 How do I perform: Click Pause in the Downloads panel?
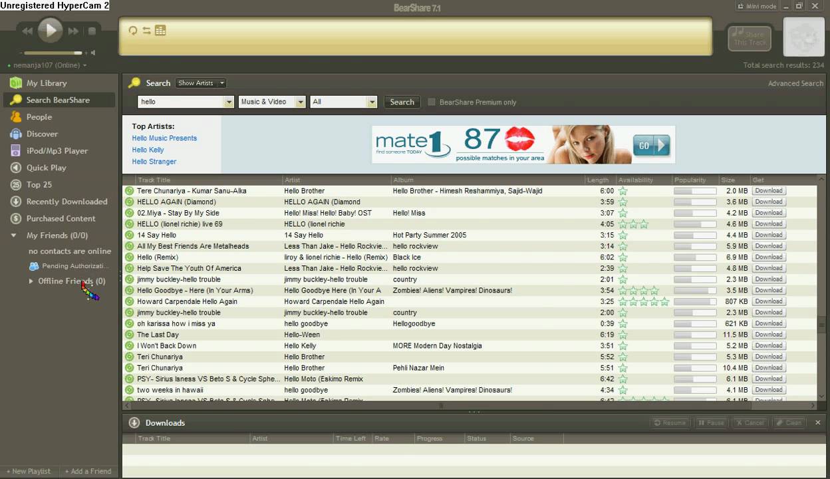tap(711, 422)
